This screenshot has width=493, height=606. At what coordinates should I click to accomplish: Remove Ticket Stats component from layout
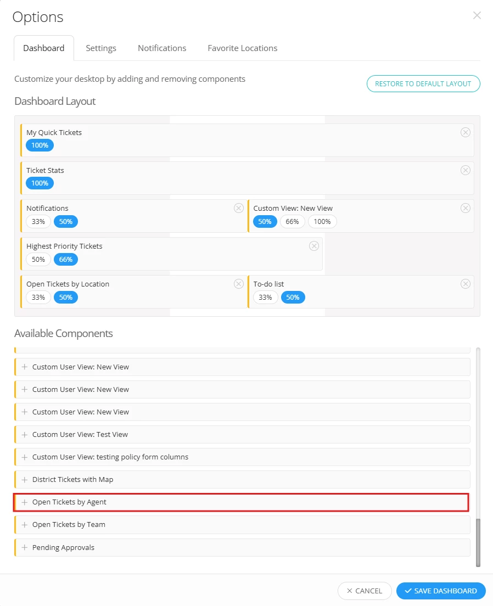point(465,170)
